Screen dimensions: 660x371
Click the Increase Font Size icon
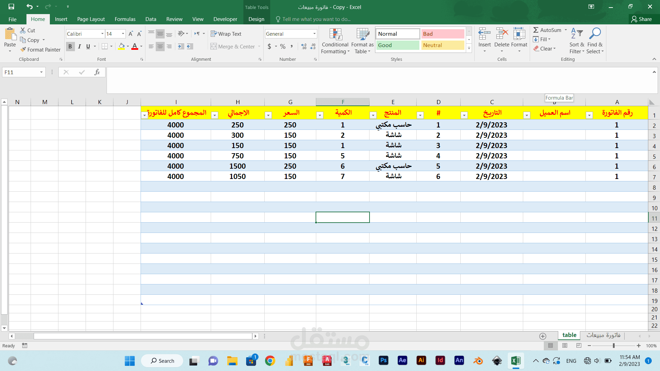(x=131, y=34)
